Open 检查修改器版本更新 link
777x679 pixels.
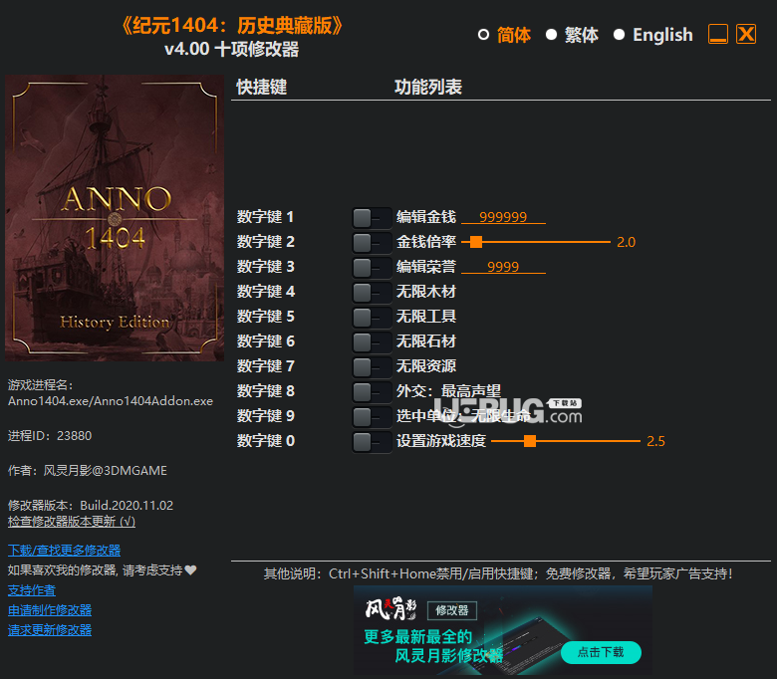click(72, 522)
